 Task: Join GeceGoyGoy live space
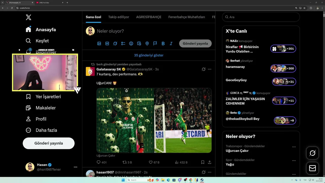point(284,82)
